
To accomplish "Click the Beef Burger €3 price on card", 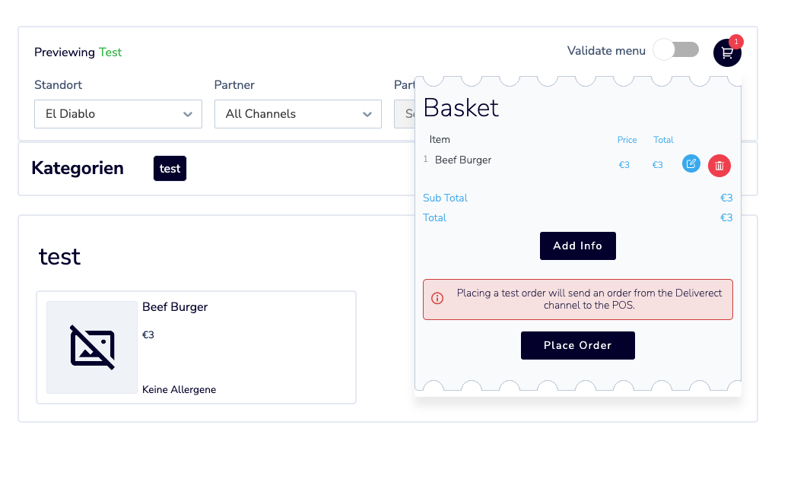I will 148,334.
